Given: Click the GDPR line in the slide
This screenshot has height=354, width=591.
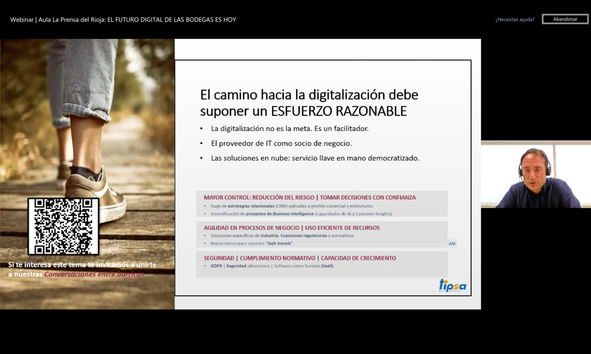Looking at the screenshot, I should 271,266.
